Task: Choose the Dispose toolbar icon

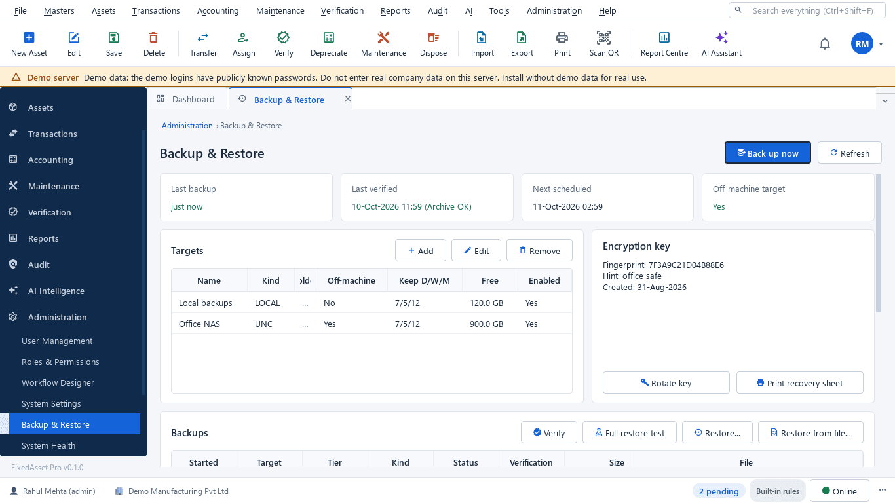Action: pyautogui.click(x=433, y=44)
